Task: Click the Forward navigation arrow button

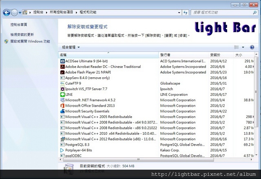Action: tap(14, 13)
